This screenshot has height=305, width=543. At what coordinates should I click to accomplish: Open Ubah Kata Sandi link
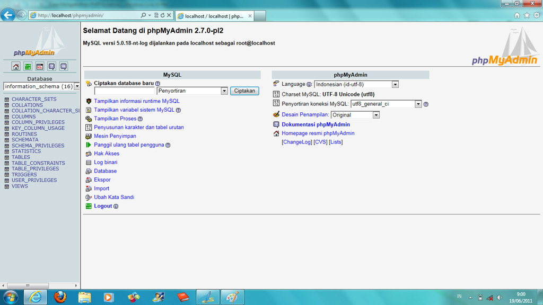(x=114, y=197)
